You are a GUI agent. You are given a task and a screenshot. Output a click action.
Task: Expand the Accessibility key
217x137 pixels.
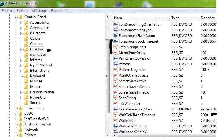point(21,23)
